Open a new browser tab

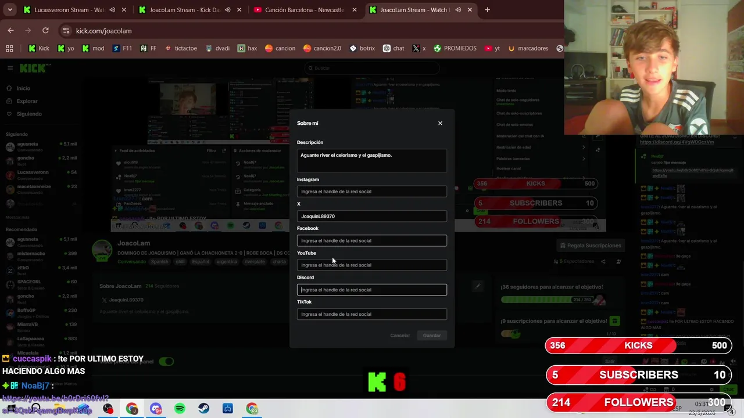487,10
